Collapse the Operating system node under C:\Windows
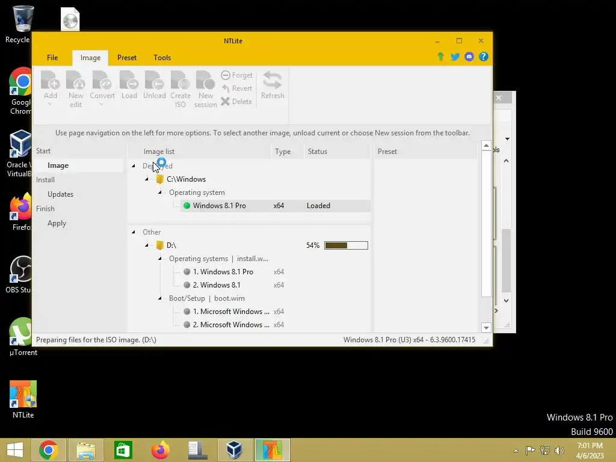This screenshot has height=462, width=616. [160, 192]
